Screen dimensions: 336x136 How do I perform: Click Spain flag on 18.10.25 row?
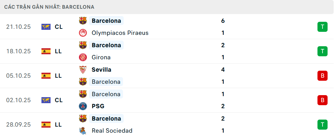(46, 51)
